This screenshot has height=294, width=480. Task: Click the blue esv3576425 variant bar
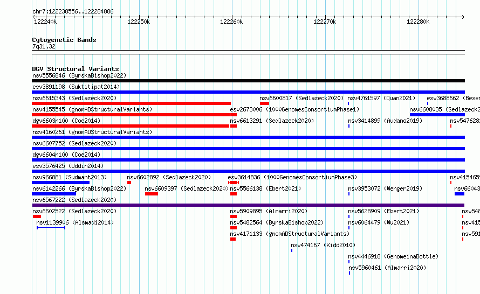pyautogui.click(x=248, y=171)
